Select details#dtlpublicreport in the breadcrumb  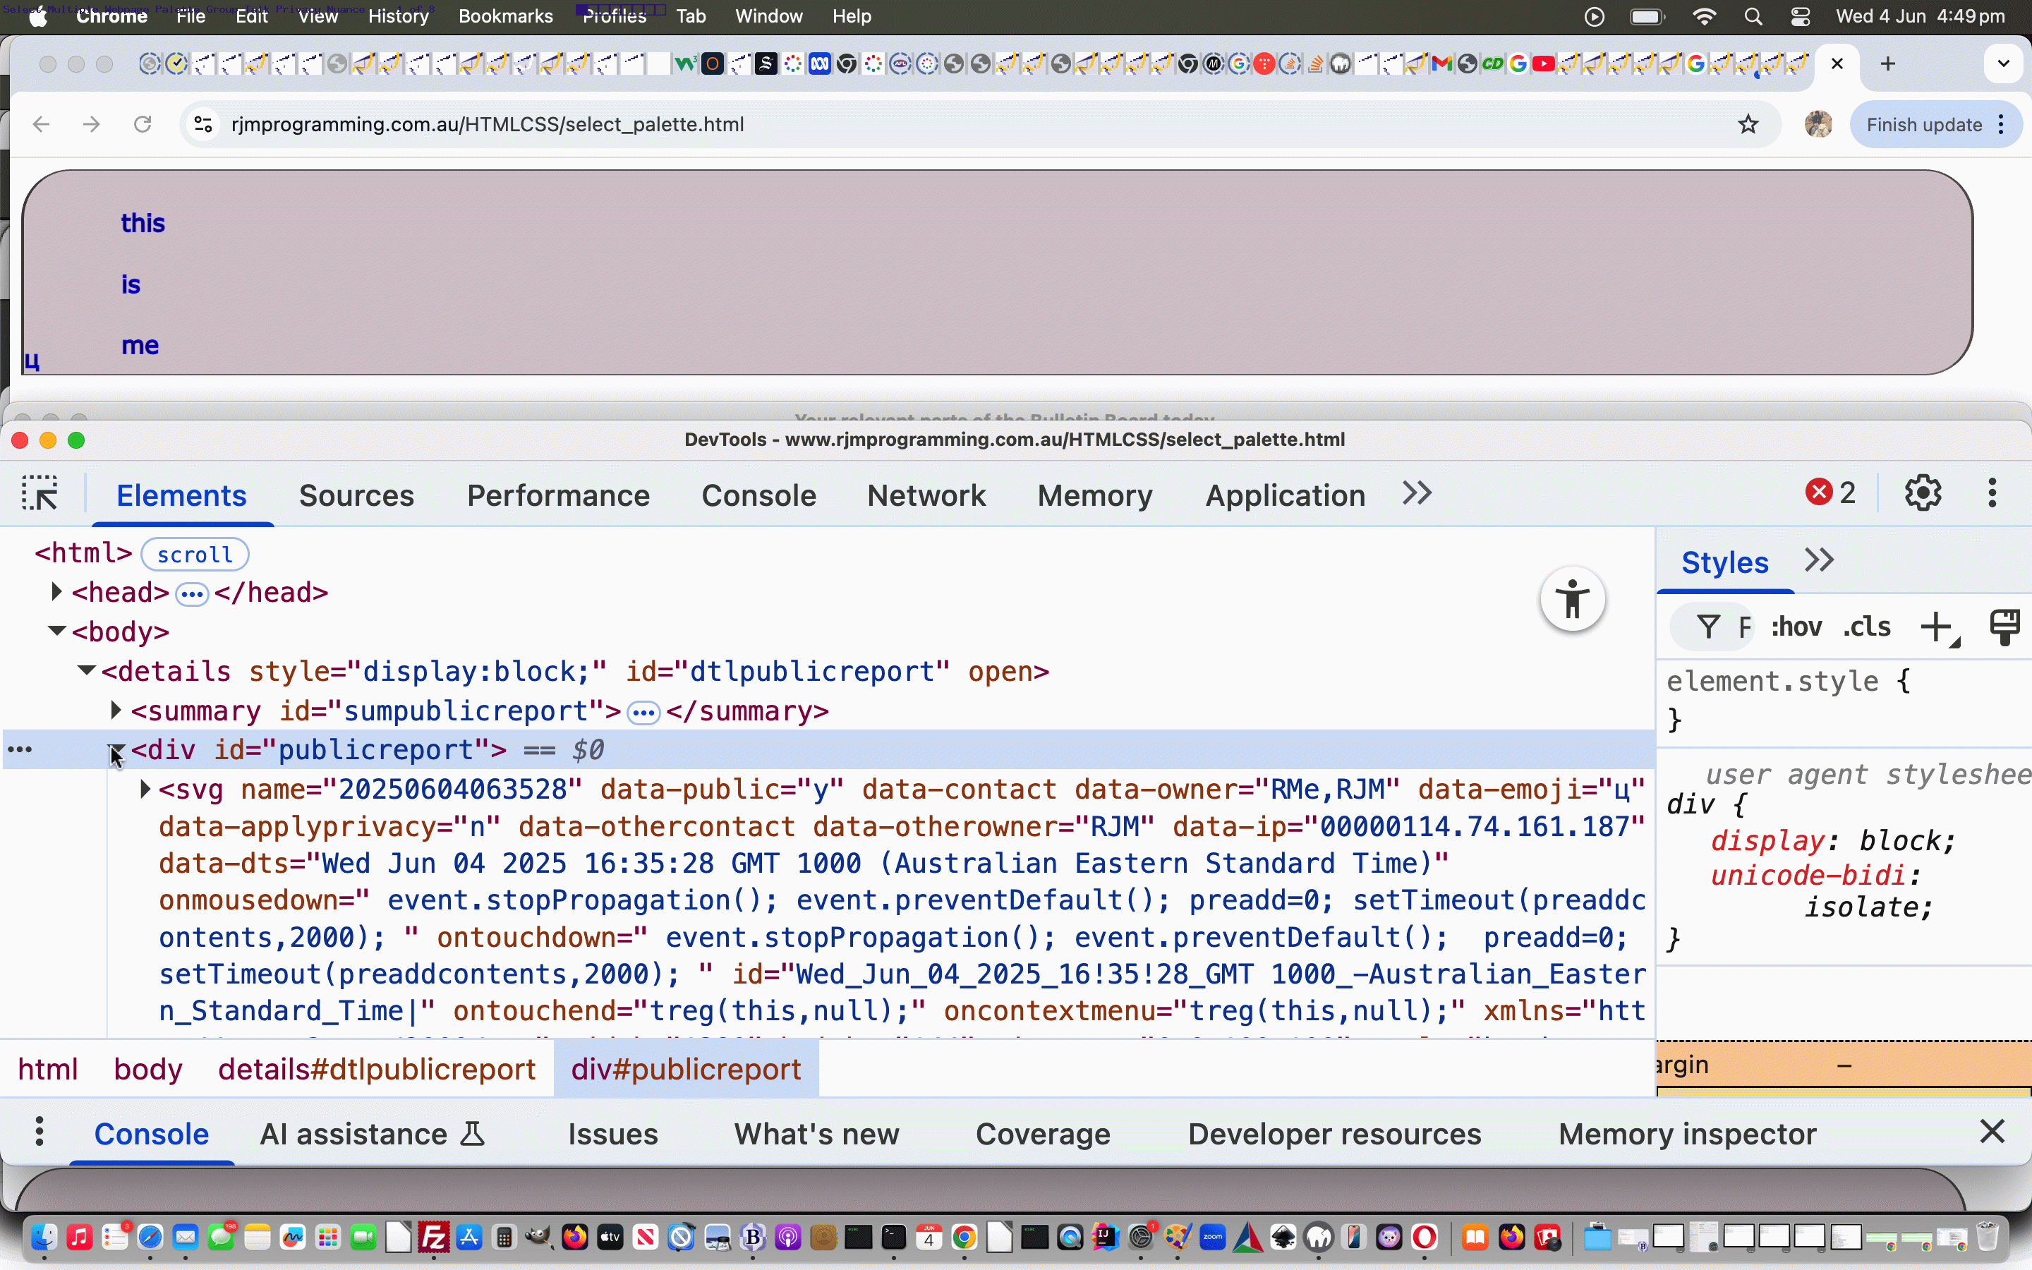[x=377, y=1069]
